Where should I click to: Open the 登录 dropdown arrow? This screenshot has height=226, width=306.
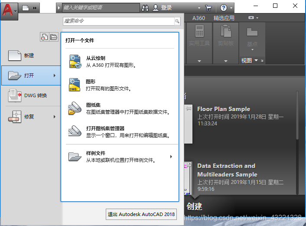(199, 8)
